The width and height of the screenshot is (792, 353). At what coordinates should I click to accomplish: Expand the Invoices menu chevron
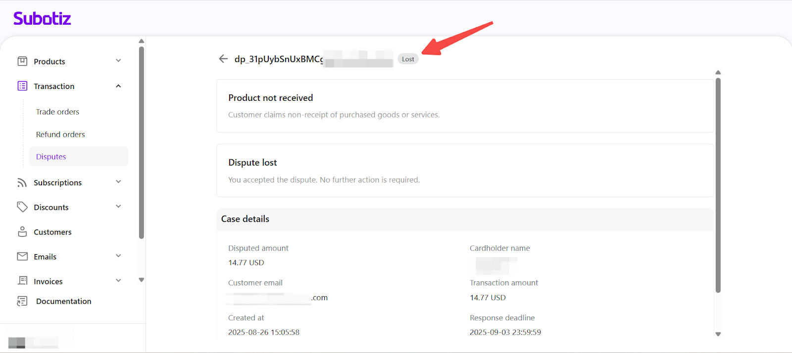[x=118, y=281]
